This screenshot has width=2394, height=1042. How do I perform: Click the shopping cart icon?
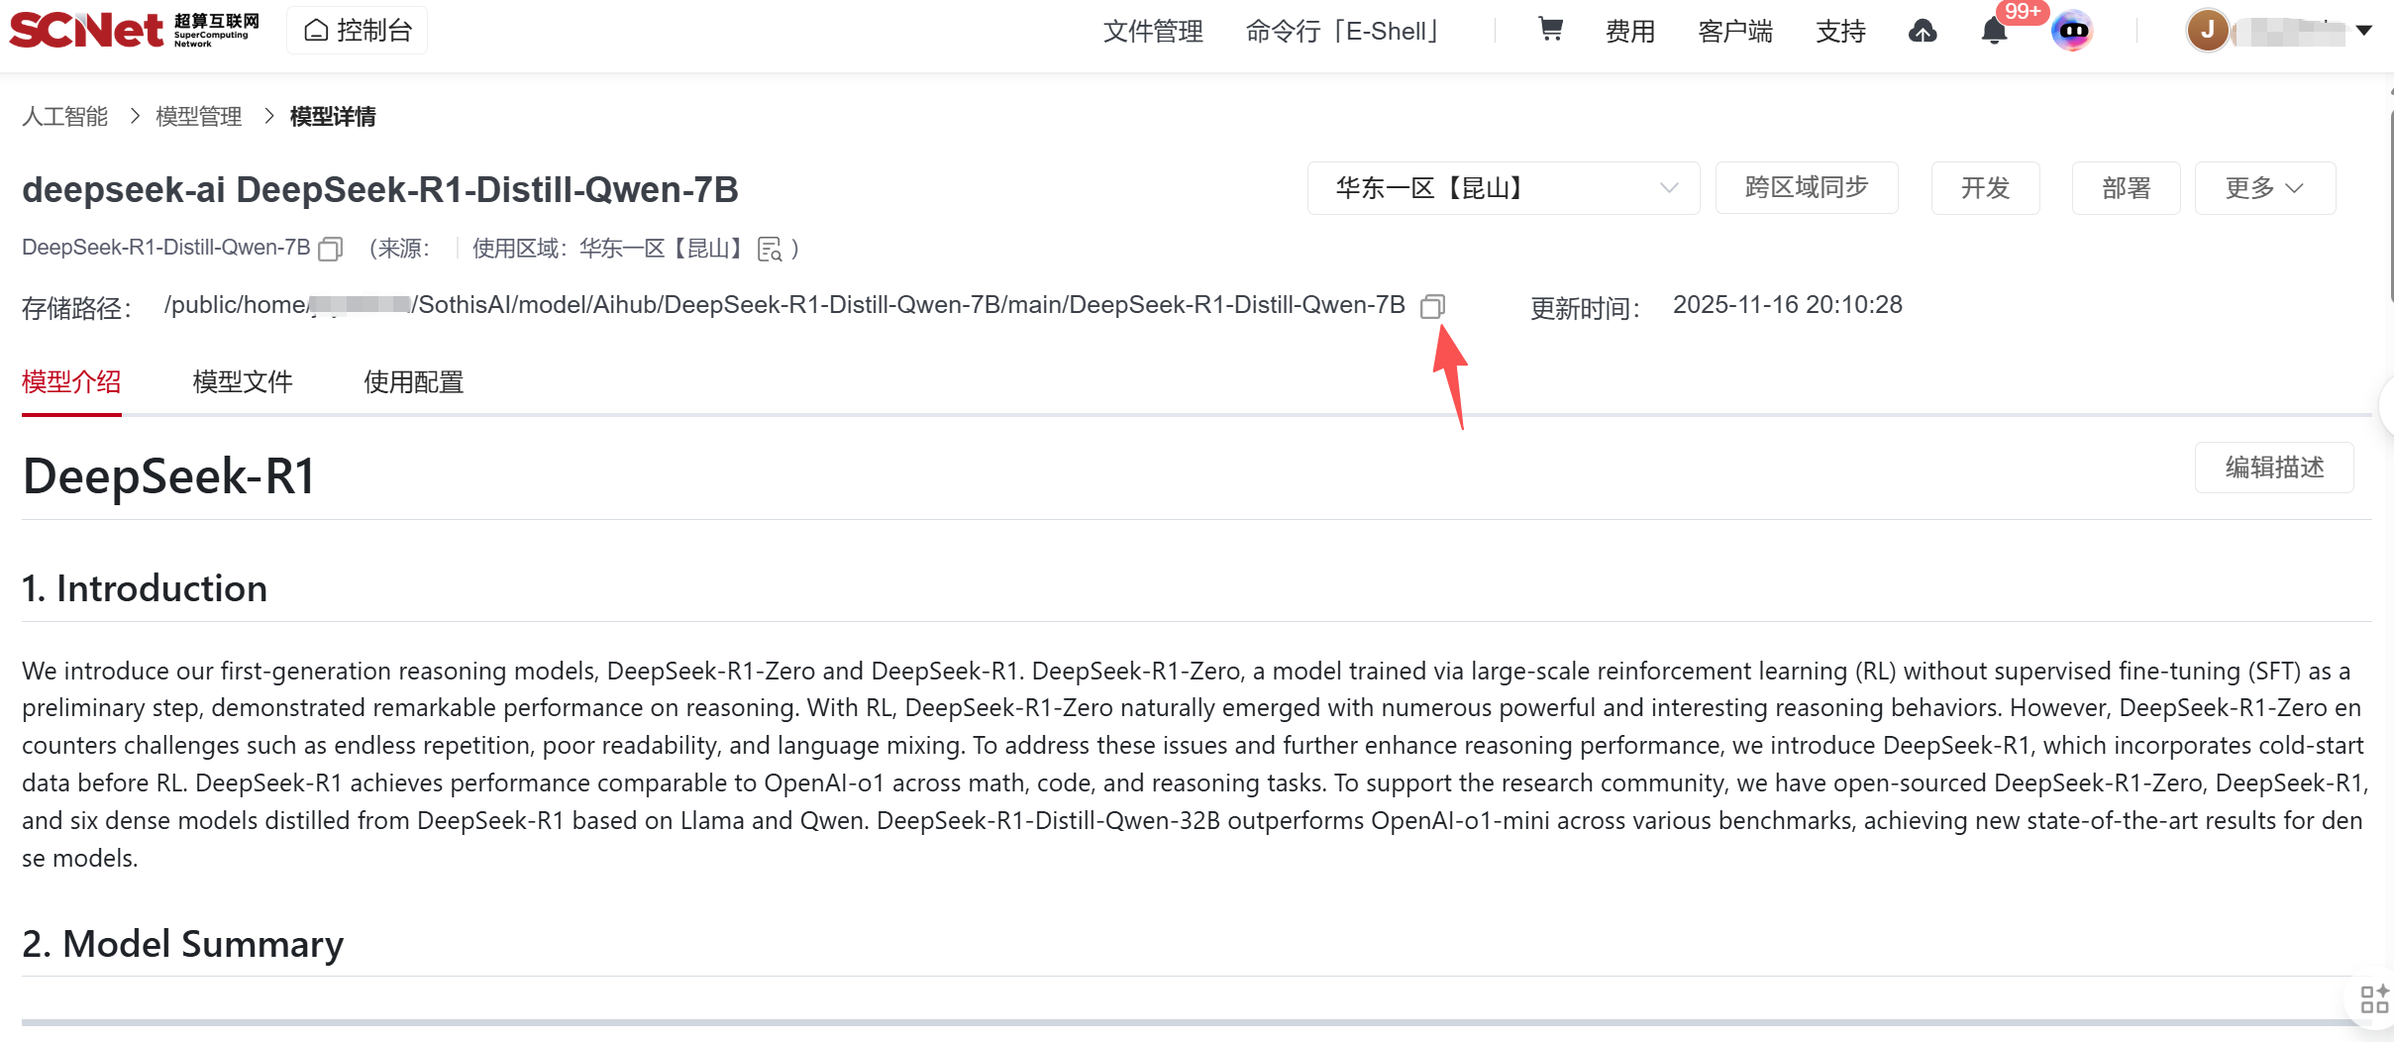click(1550, 31)
